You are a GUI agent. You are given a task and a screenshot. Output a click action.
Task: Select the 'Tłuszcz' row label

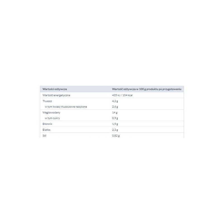click(x=47, y=101)
